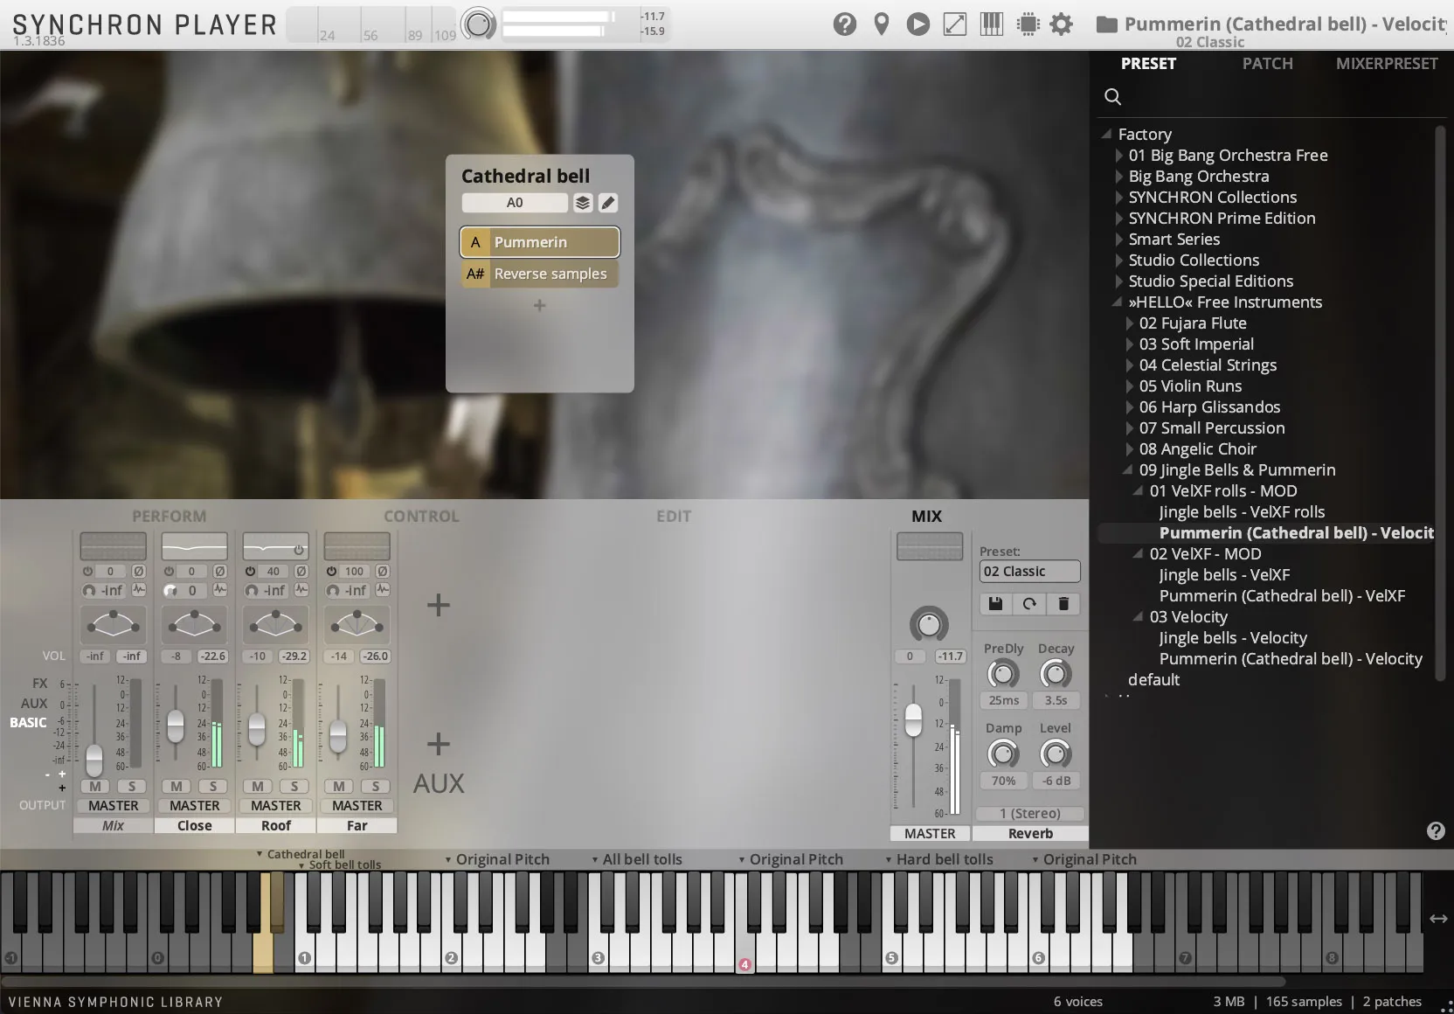
Task: Toggle power button on the Far channel
Action: click(x=332, y=572)
